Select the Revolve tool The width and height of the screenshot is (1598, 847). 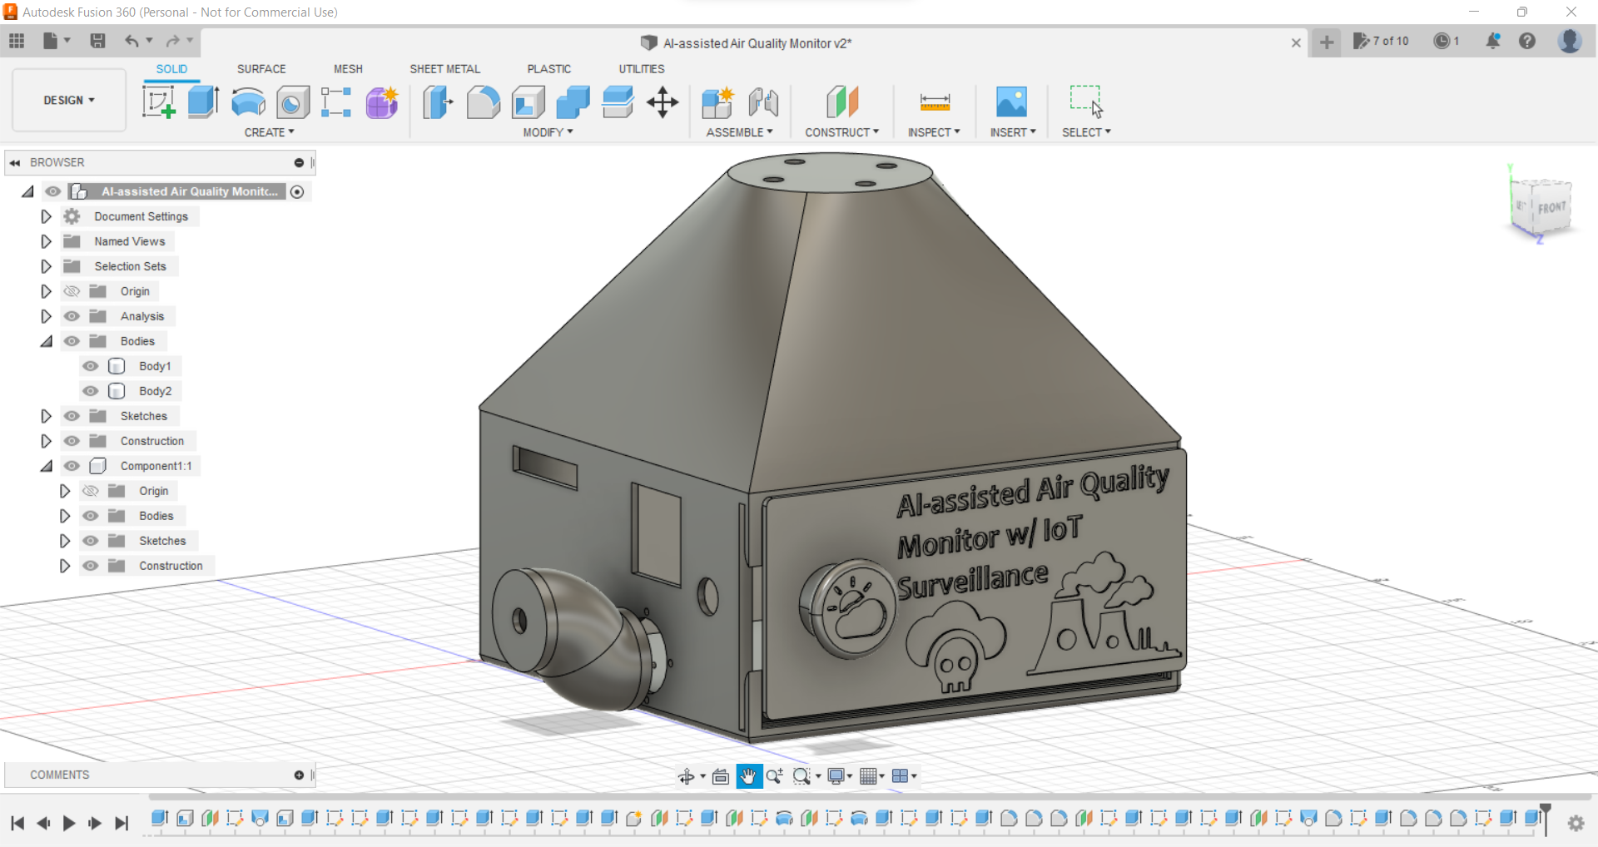point(247,102)
